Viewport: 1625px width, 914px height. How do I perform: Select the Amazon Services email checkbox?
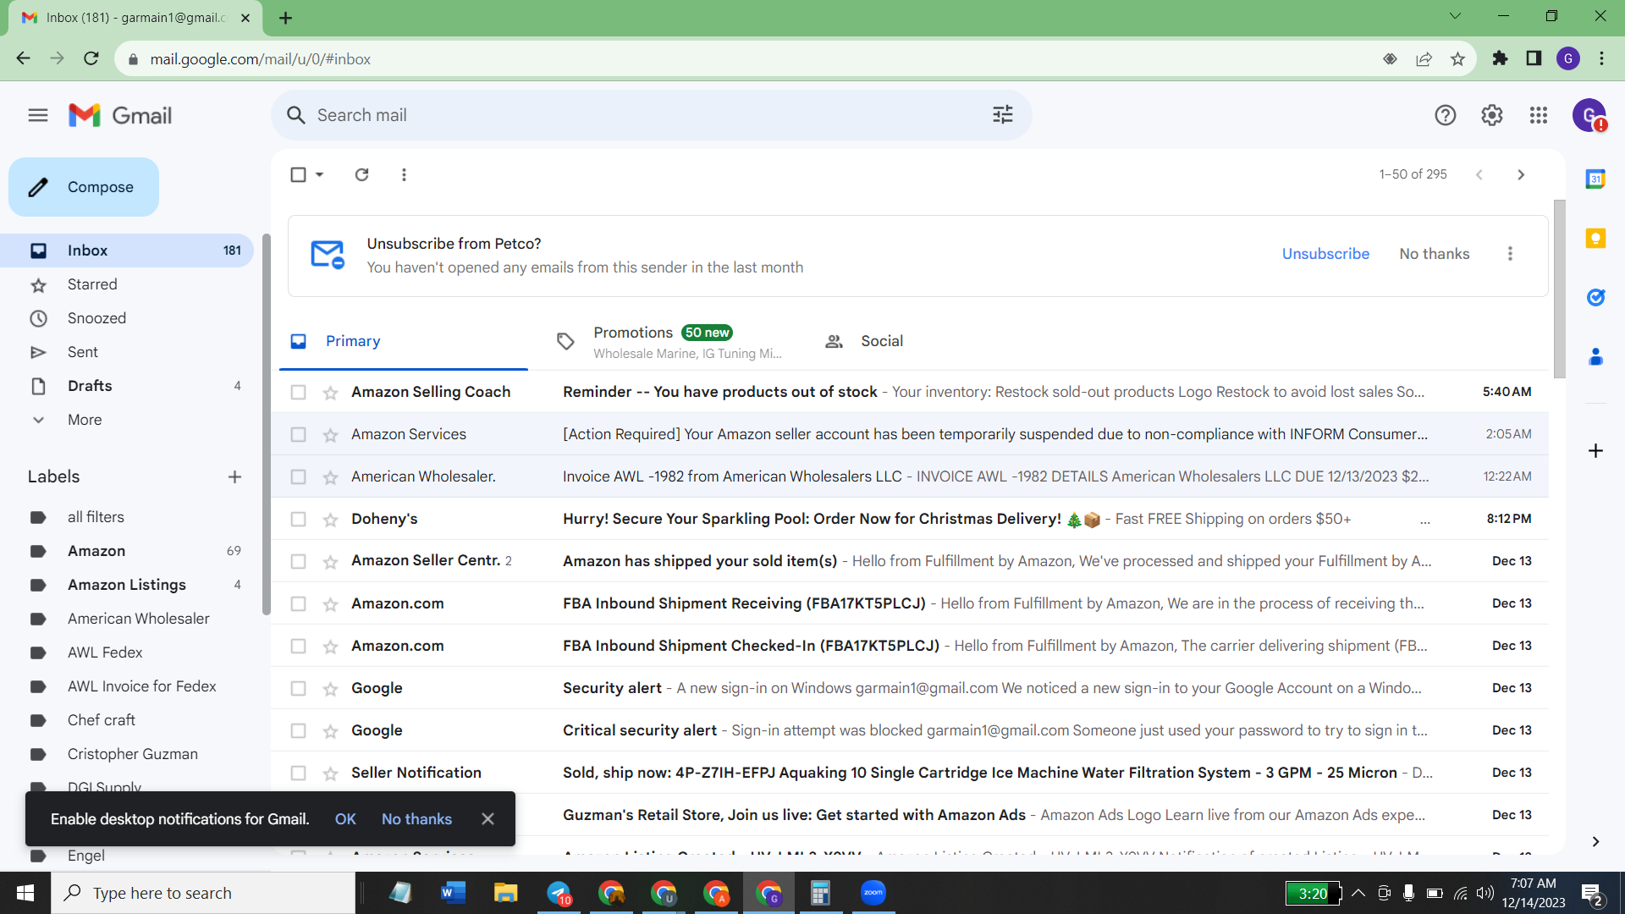(298, 434)
